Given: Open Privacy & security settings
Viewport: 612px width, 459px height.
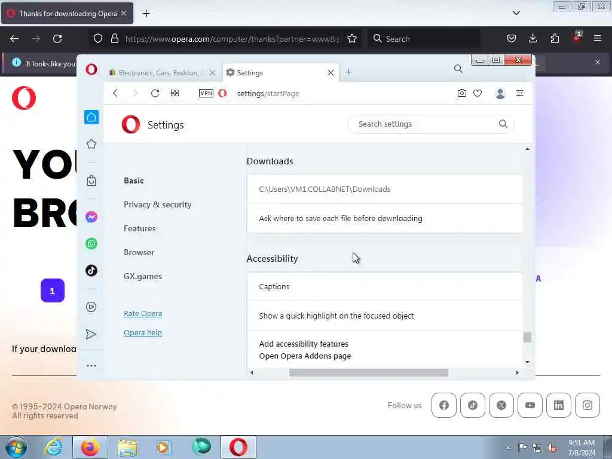Looking at the screenshot, I should (x=158, y=204).
